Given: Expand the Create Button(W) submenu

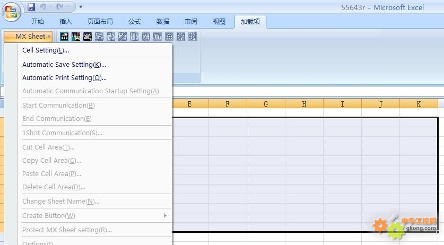Looking at the screenshot, I should click(96, 216).
